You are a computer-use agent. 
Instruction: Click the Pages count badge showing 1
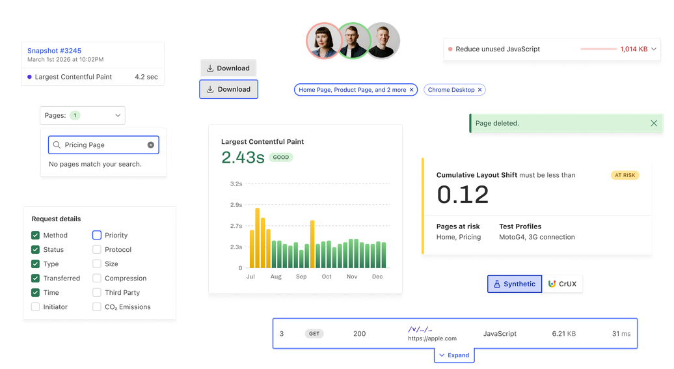click(75, 115)
